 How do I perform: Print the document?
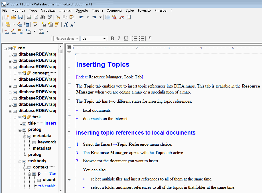[x=29, y=17]
